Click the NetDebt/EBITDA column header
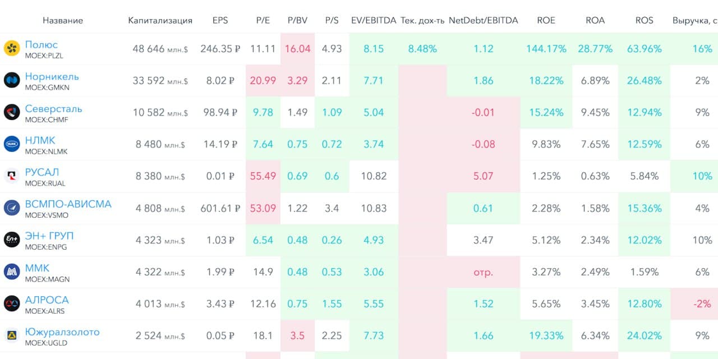The height and width of the screenshot is (359, 718). tap(483, 20)
